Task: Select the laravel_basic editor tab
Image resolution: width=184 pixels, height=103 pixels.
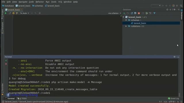Action: coord(14,10)
